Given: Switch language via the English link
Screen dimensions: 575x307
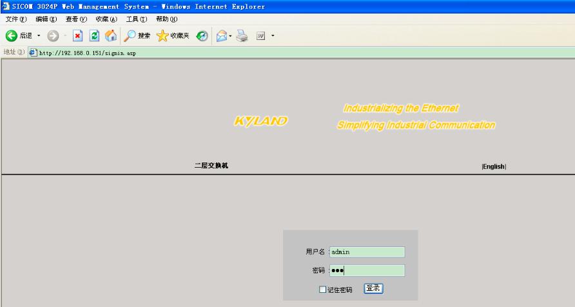Looking at the screenshot, I should coord(494,166).
